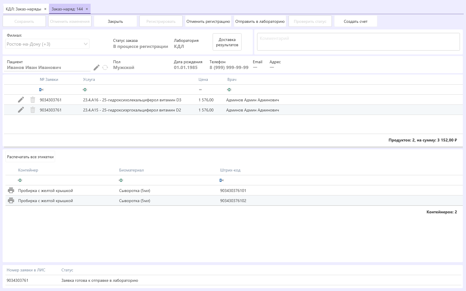Click barcode 903430376102 cell
466x291 pixels.
233,201
